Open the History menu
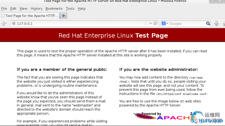Image resolution: width=225 pixels, height=126 pixels. click(36, 8)
